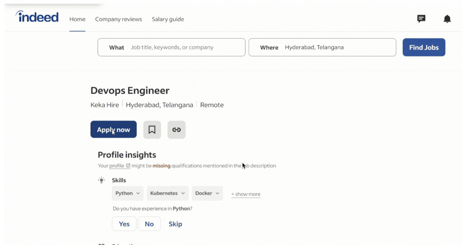Save job with the bookmark icon
Screen dimensions: 462x245
pyautogui.click(x=152, y=130)
